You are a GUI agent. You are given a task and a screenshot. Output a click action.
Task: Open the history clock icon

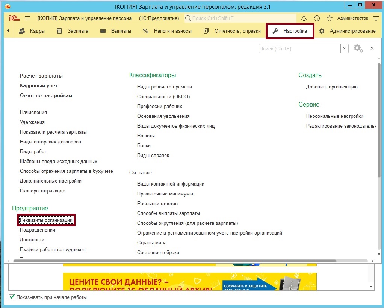317,18
